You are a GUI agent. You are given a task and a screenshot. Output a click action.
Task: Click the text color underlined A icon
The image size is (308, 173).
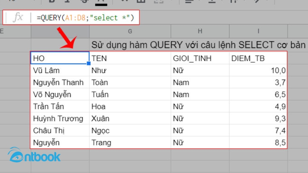coord(101,2)
